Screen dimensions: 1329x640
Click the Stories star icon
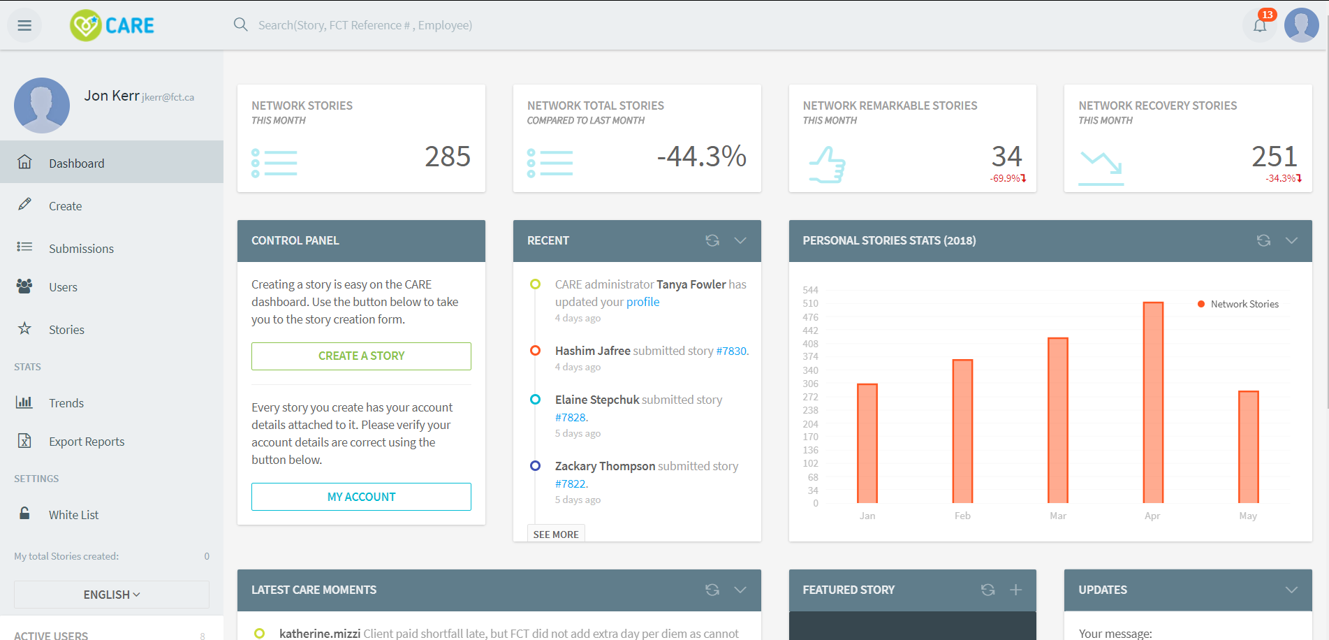[x=24, y=328]
